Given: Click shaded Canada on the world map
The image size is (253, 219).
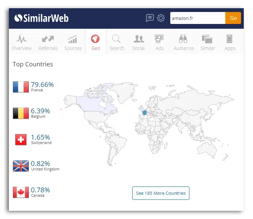Looking at the screenshot, I should click(x=90, y=104).
